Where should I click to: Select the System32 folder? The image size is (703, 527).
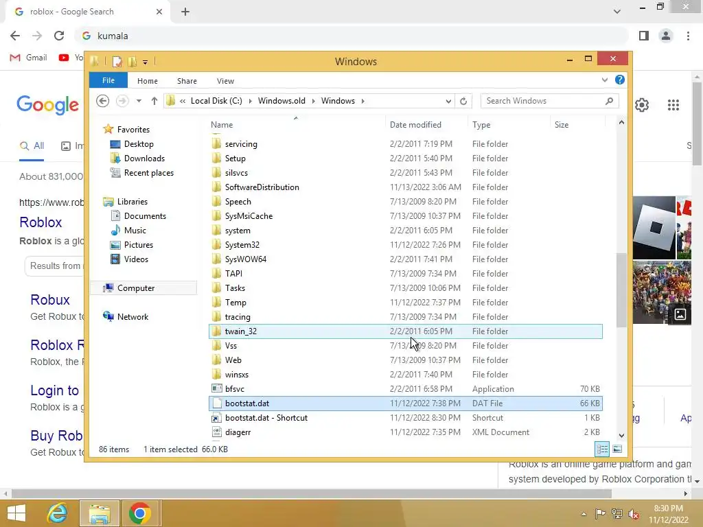tap(405, 245)
